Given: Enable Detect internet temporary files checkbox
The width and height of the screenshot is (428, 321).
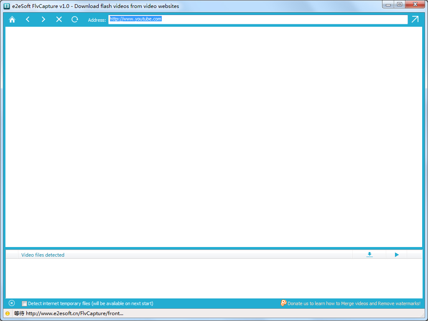Looking at the screenshot, I should pos(24,304).
